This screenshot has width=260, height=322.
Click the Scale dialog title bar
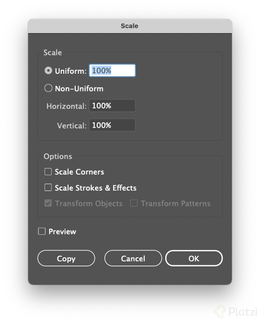[130, 26]
